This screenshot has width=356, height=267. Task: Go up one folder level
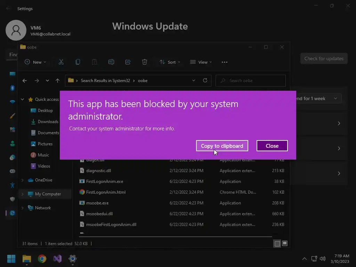click(57, 81)
